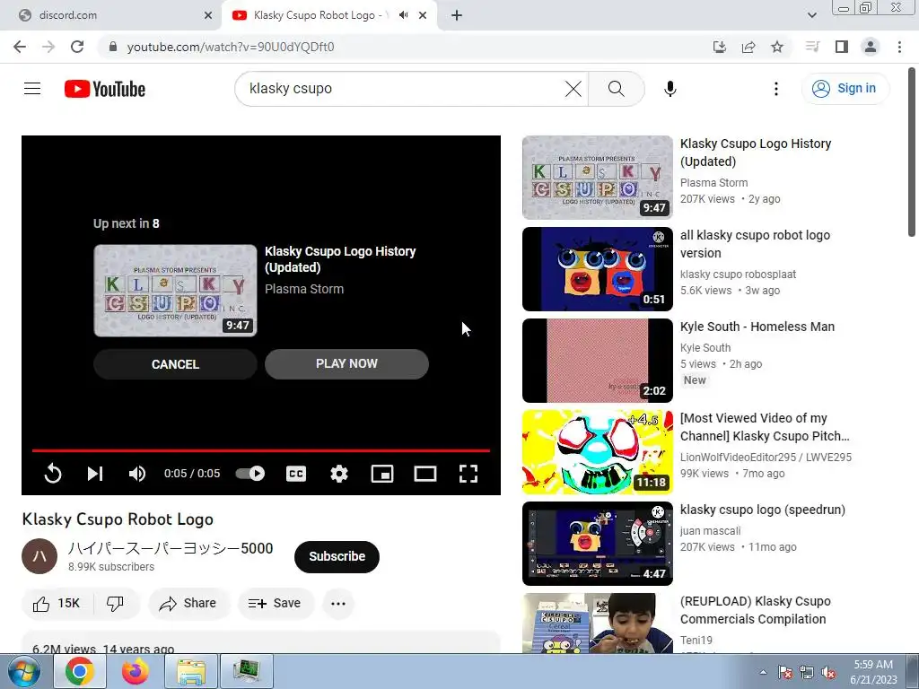Open YouTube settings three-dot menu
The height and width of the screenshot is (689, 919).
pyautogui.click(x=776, y=89)
